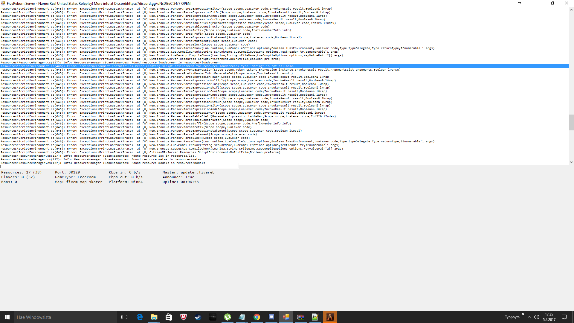Expand the Työpöytä toolbar chevron
The height and width of the screenshot is (323, 574).
[523, 314]
